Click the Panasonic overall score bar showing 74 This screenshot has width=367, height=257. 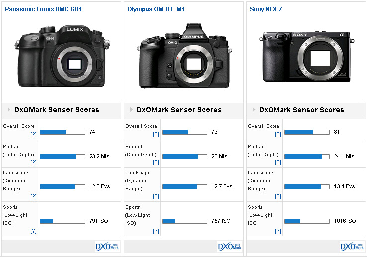(x=62, y=132)
